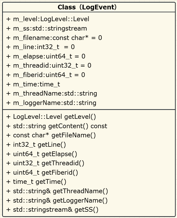This screenshot has height=218, width=177.
Task: Click the m_threadName:std::string attribute
Action: [x=52, y=93]
